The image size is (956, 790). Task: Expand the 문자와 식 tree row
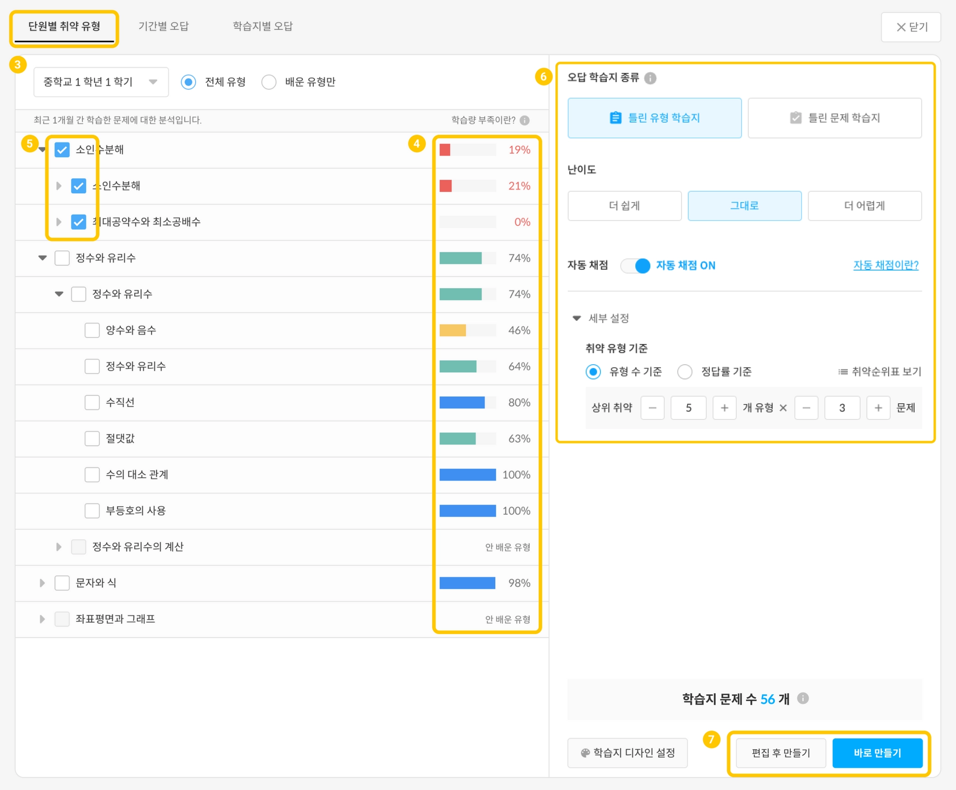coord(42,583)
